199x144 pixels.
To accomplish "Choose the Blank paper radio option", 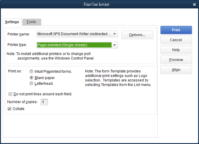I will 32,78.
